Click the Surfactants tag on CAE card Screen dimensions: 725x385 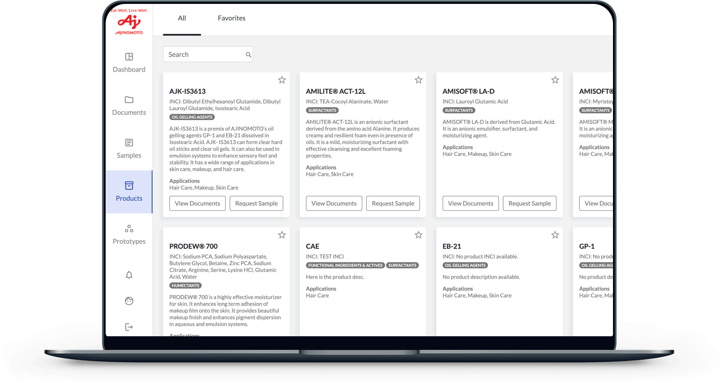(x=402, y=266)
